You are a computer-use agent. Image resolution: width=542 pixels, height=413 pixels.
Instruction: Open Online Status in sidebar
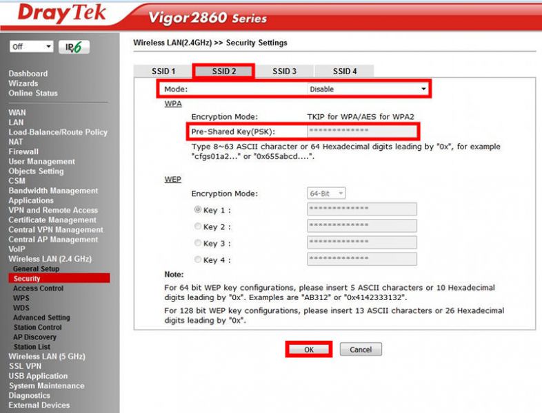(x=33, y=93)
